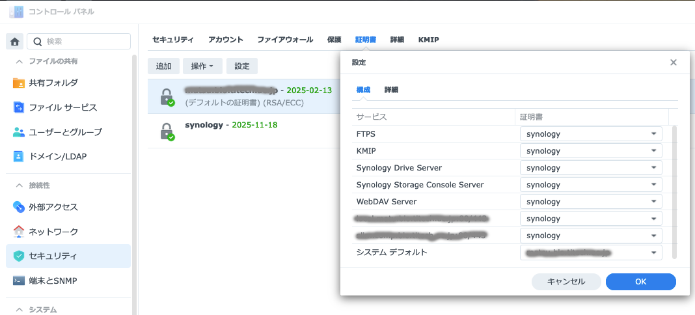The height and width of the screenshot is (315, 695).
Task: Open Security via its shield icon
Action: pyautogui.click(x=19, y=256)
